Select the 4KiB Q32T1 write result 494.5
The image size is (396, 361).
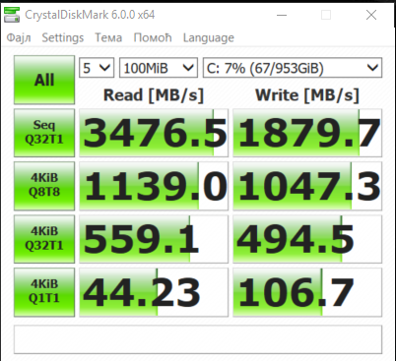tap(307, 239)
